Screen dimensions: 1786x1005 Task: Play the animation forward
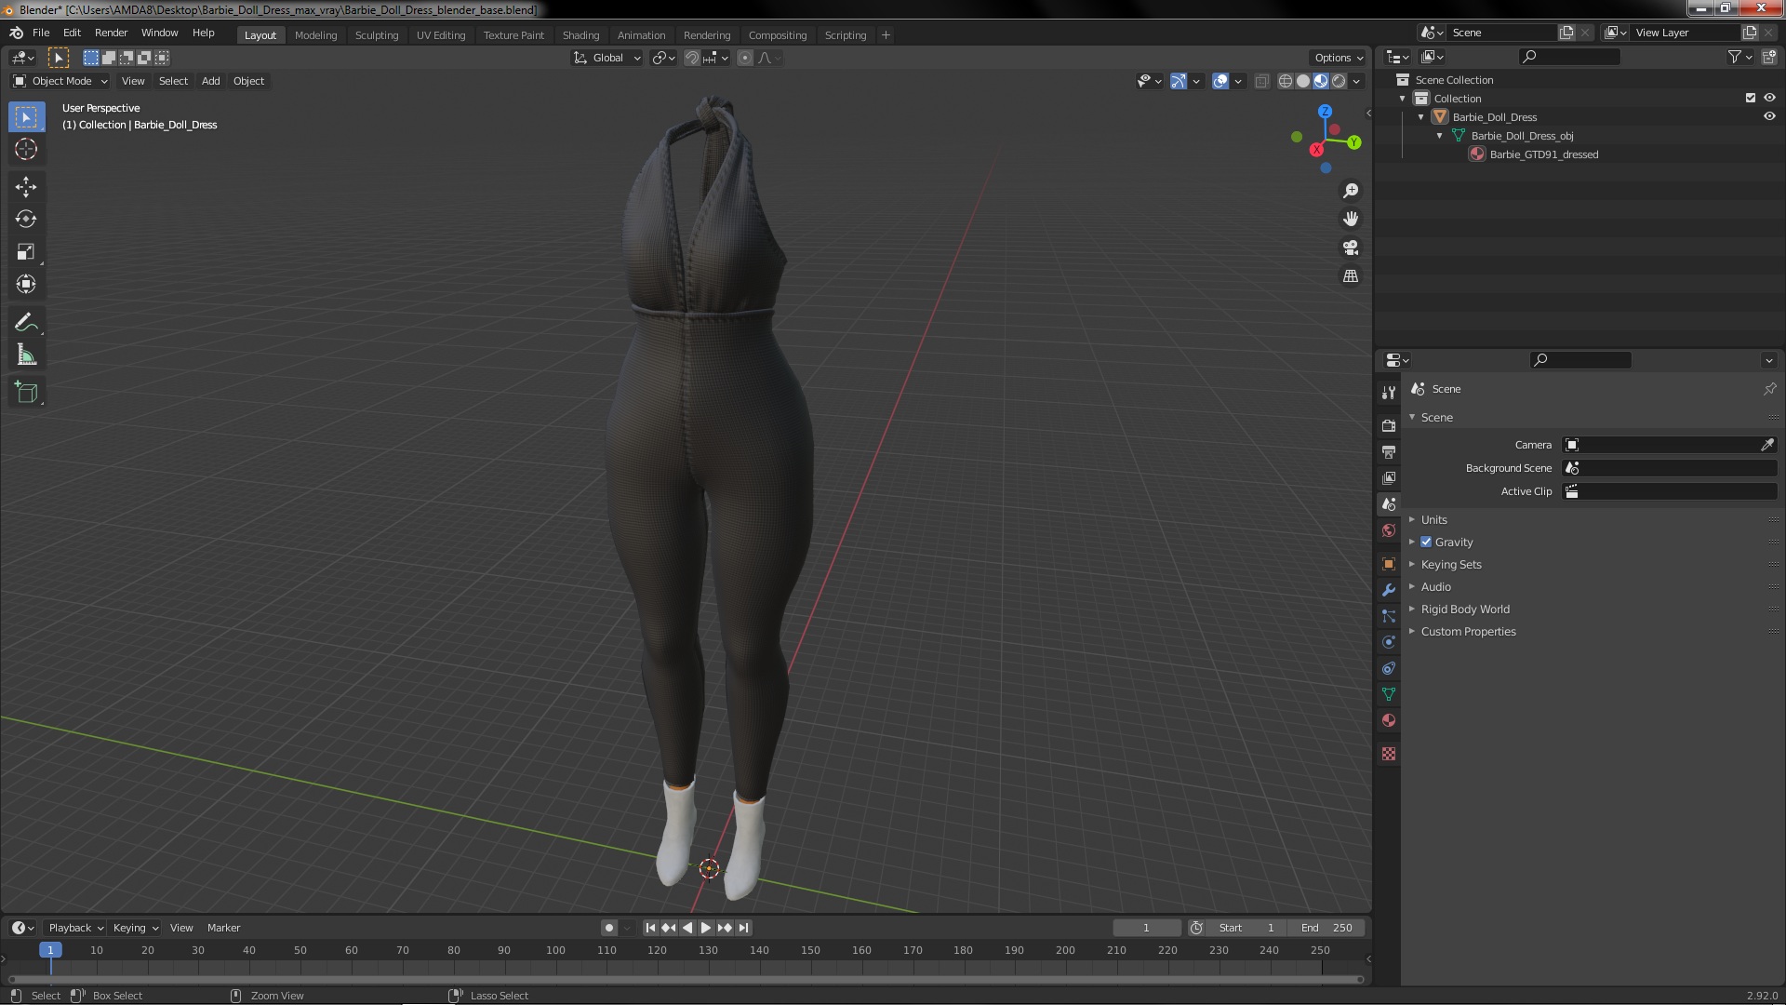click(x=705, y=928)
